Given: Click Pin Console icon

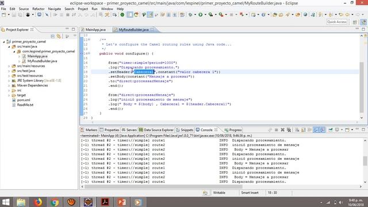Looking at the screenshot, I should point(331,130).
